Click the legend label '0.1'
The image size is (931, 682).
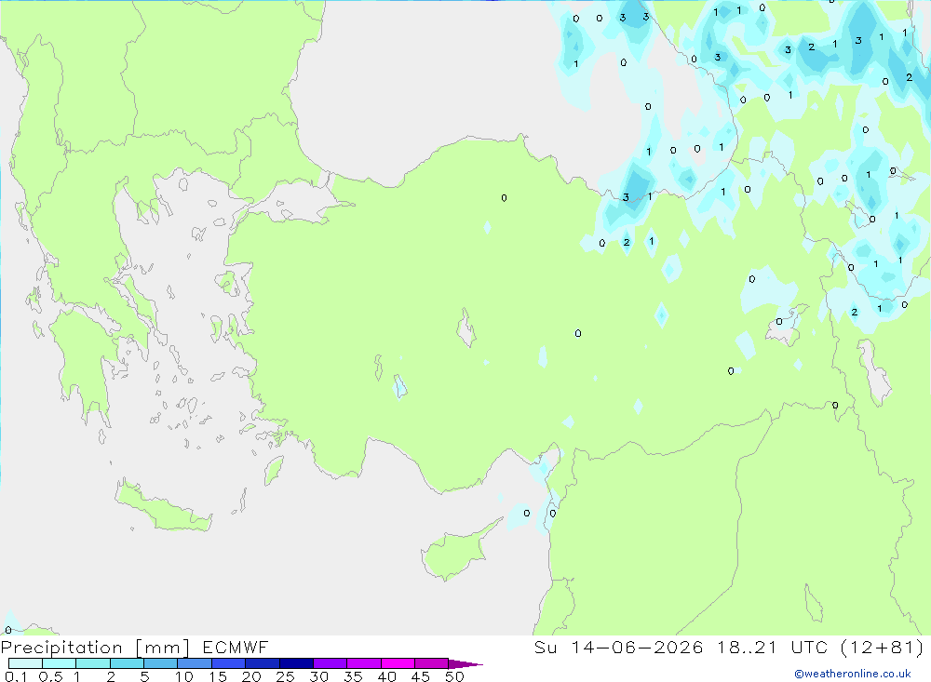[x=16, y=676]
